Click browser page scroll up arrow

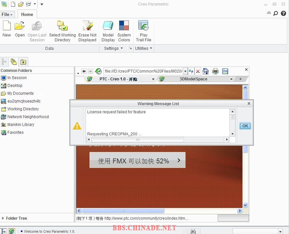[245, 88]
